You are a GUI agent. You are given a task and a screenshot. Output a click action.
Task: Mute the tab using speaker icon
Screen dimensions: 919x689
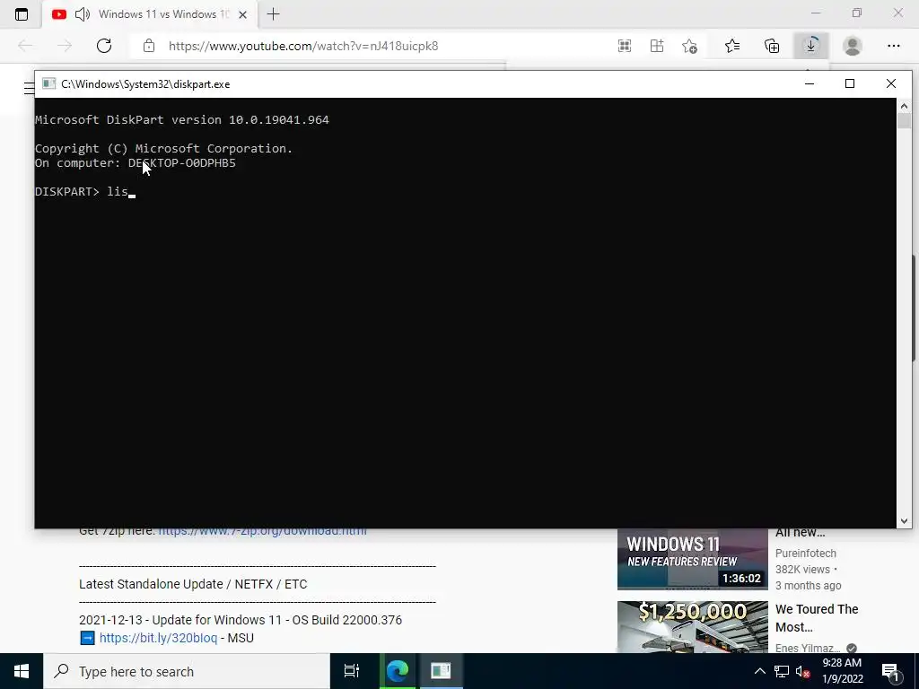[x=83, y=14]
